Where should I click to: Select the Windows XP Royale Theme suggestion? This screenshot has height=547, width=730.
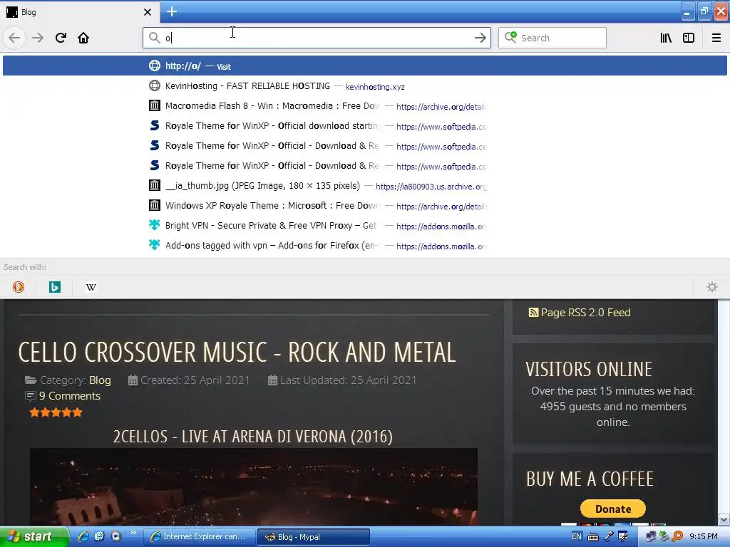(x=364, y=206)
